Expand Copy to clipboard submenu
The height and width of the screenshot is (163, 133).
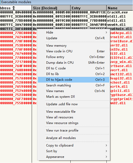pyautogui.click(x=73, y=145)
